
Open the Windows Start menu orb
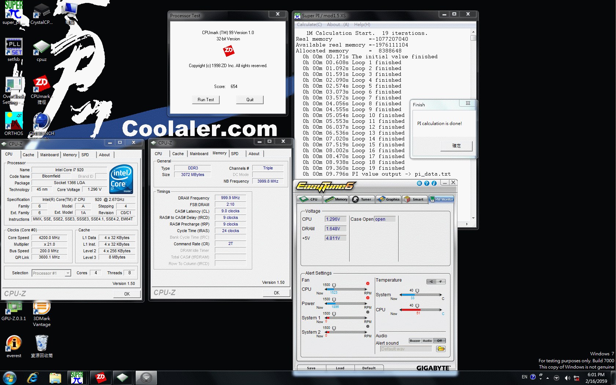click(x=10, y=377)
